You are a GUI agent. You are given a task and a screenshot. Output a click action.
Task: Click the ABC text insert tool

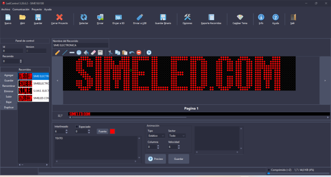[x=100, y=52]
